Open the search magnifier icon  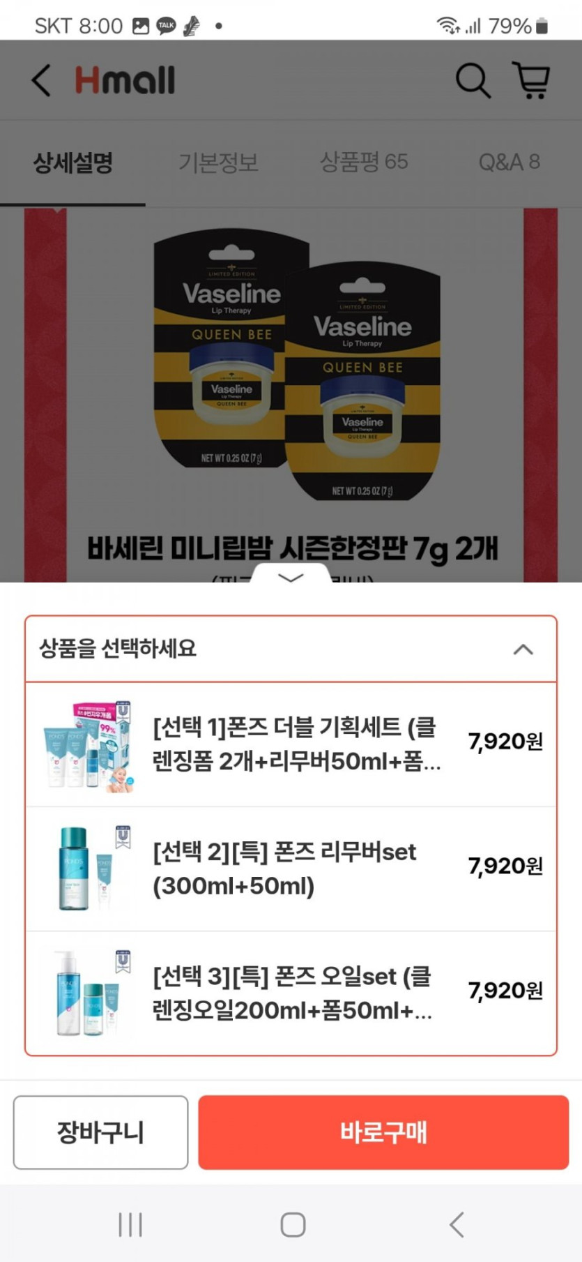pos(473,80)
